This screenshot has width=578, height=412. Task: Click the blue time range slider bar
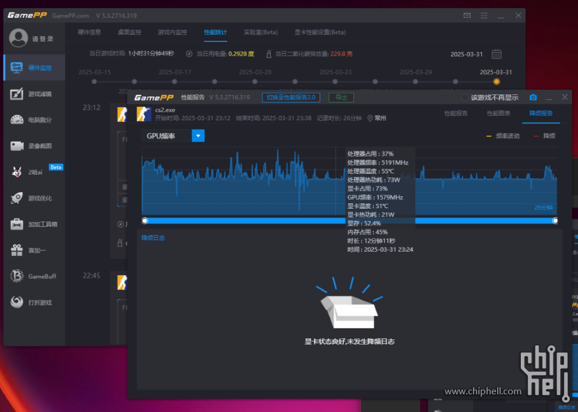[349, 220]
